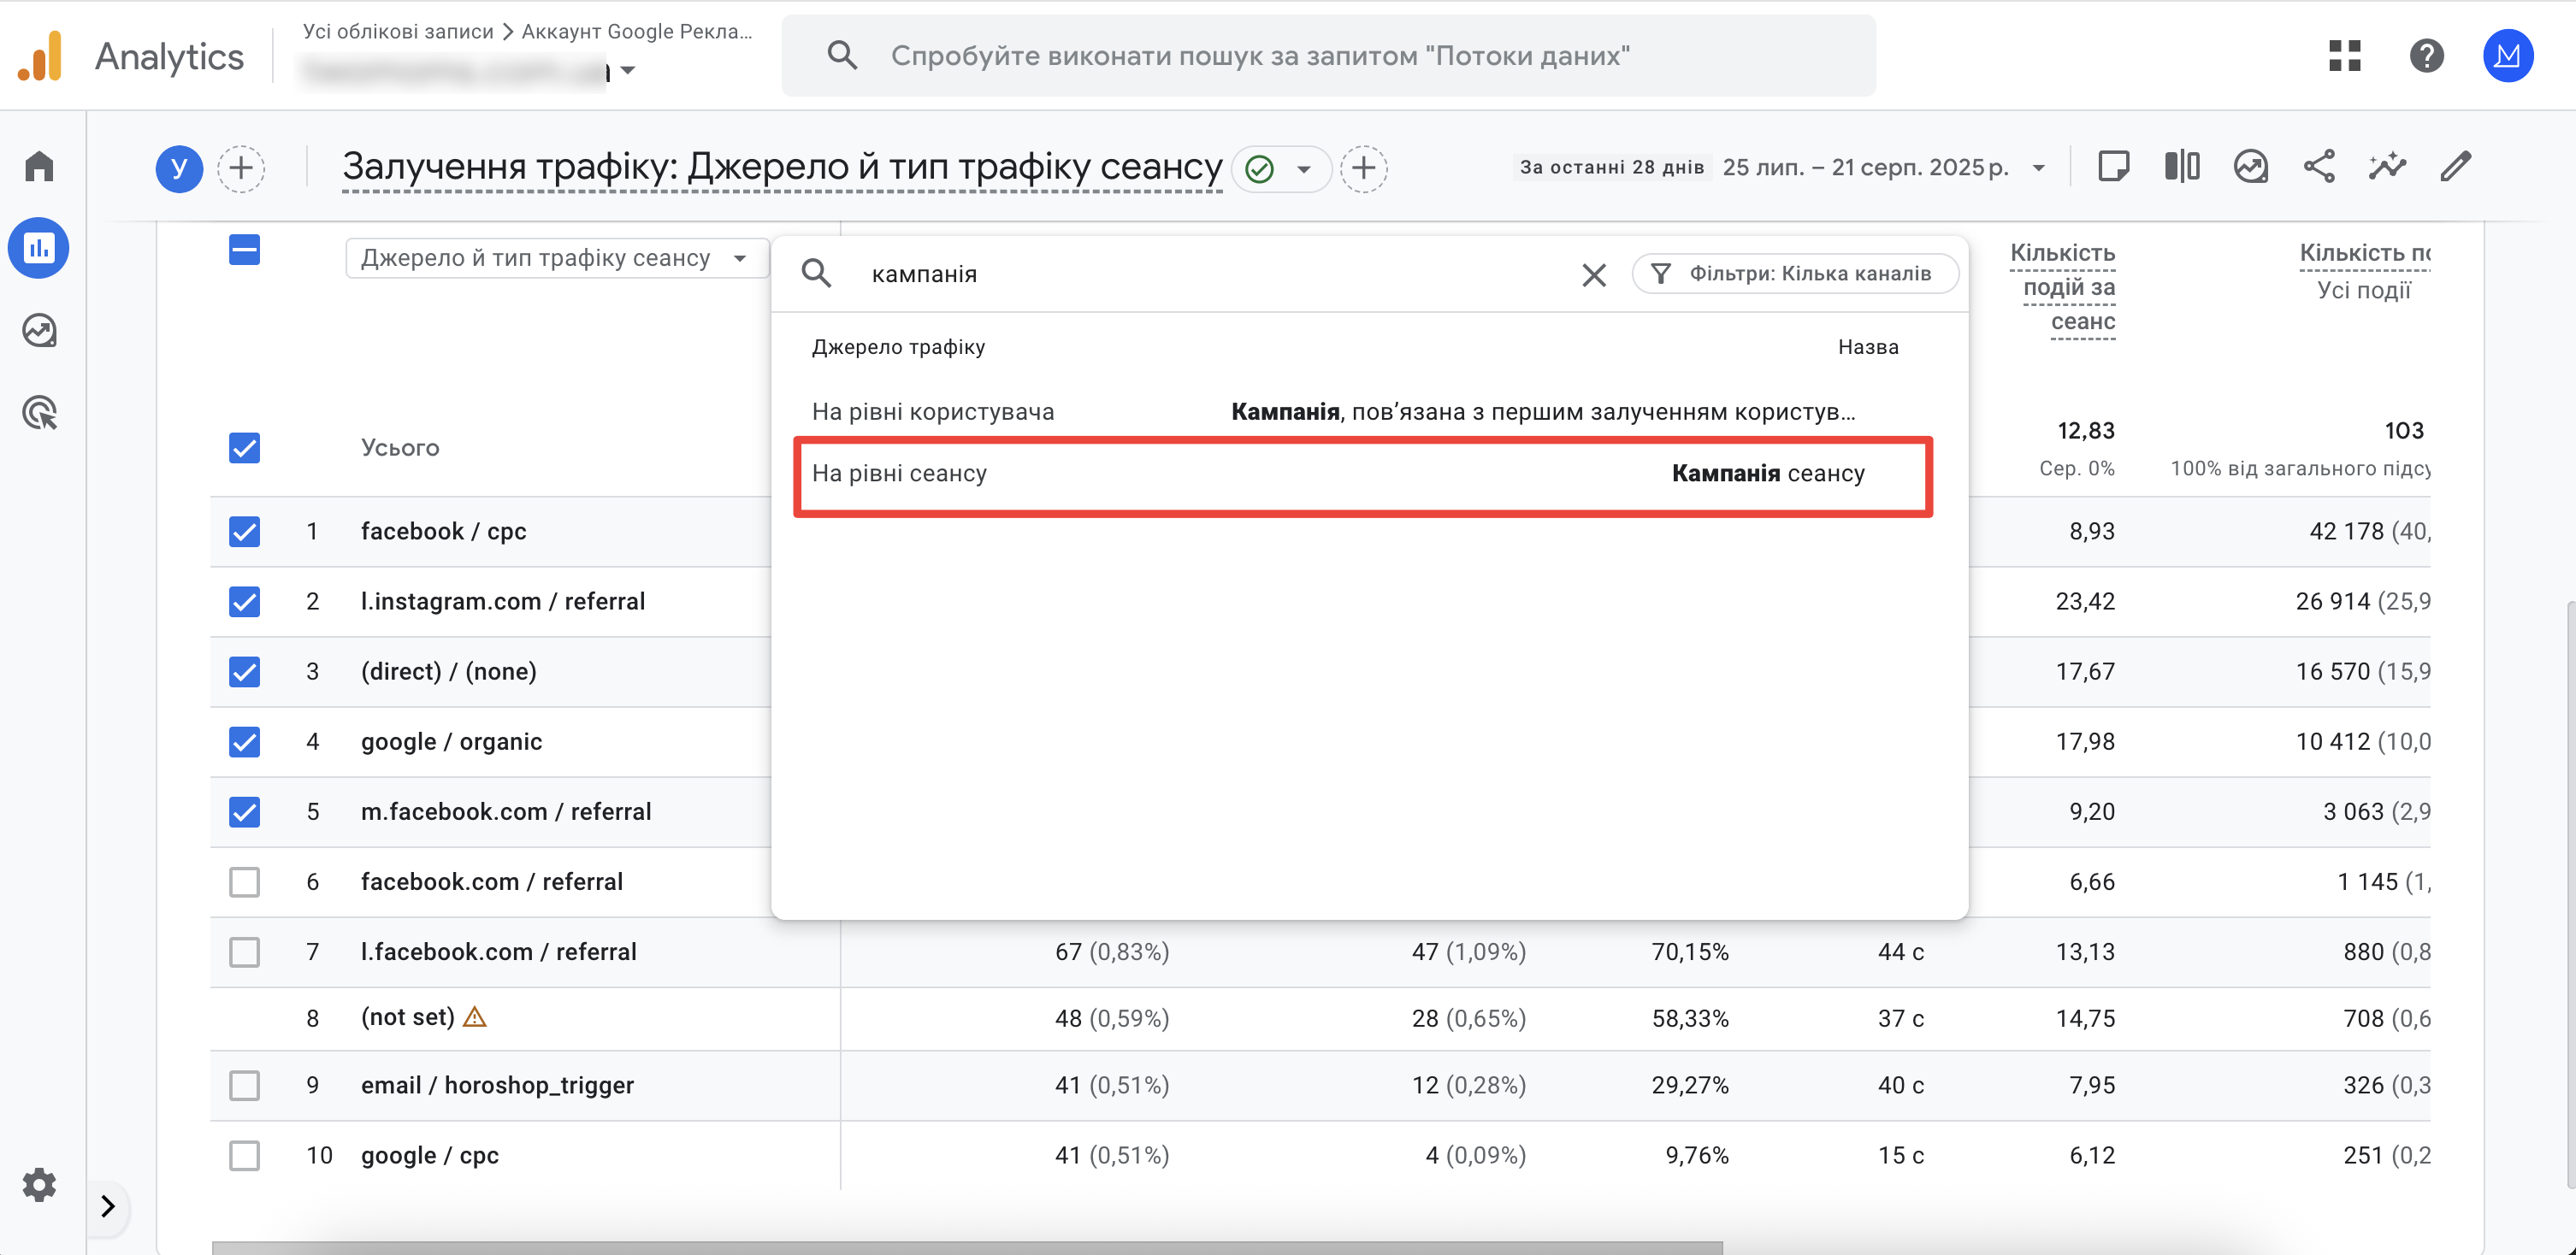
Task: Check the email / horoshop_trigger row
Action: tap(244, 1085)
